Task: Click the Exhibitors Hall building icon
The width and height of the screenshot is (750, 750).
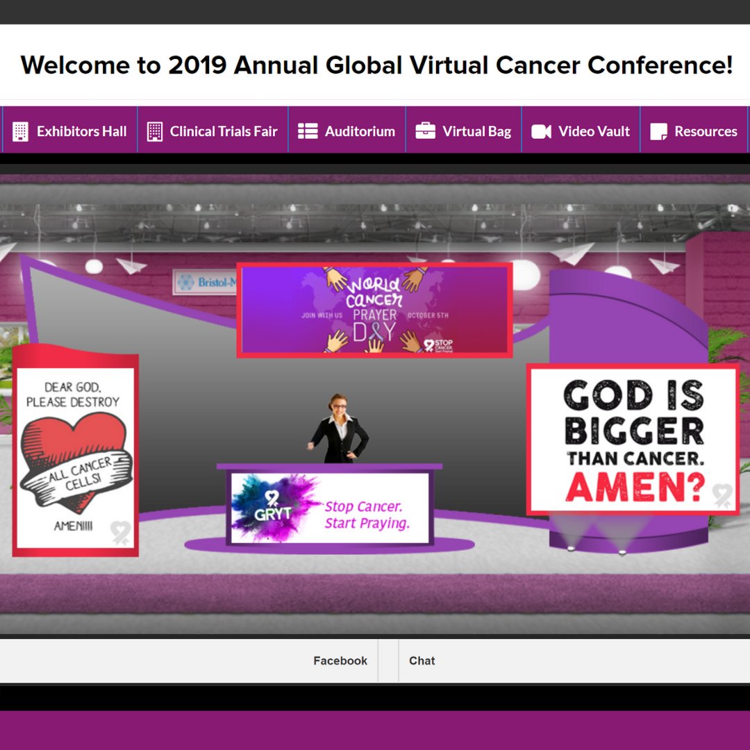Action: (21, 130)
